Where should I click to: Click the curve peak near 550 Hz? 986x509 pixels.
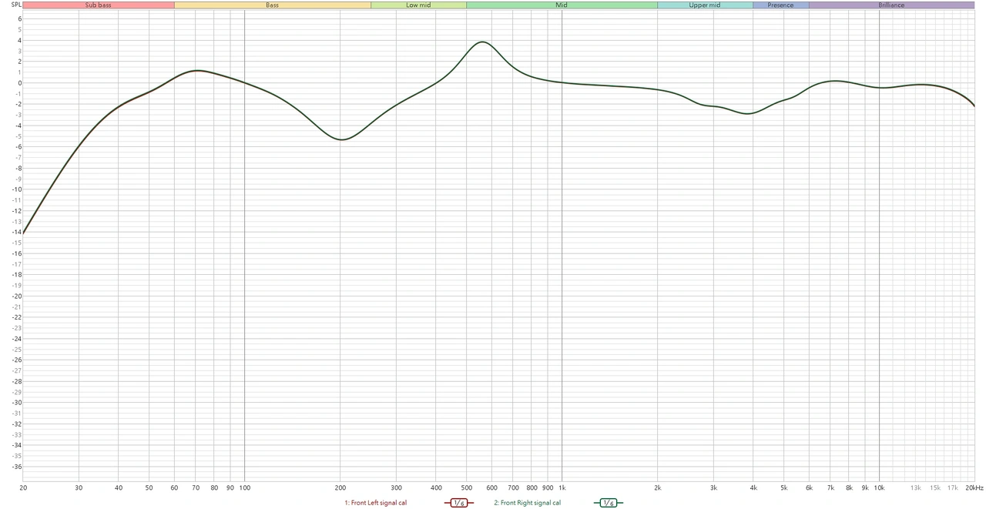point(482,42)
